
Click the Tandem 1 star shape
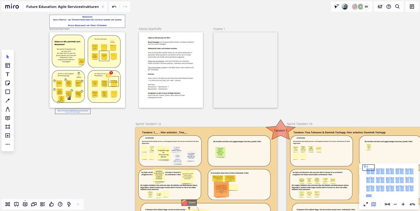pos(280,130)
